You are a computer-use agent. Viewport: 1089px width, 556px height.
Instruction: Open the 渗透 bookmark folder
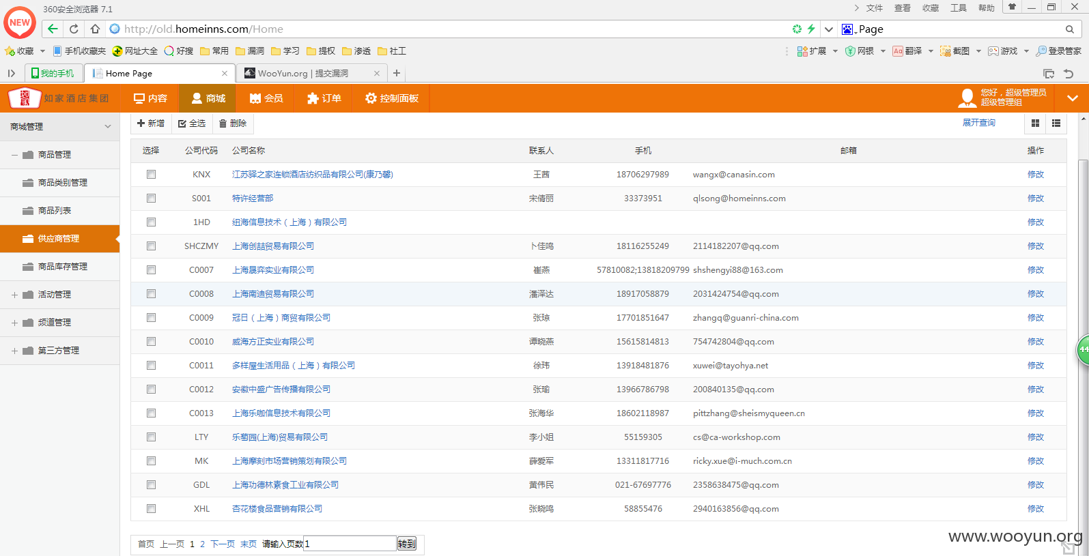[356, 51]
